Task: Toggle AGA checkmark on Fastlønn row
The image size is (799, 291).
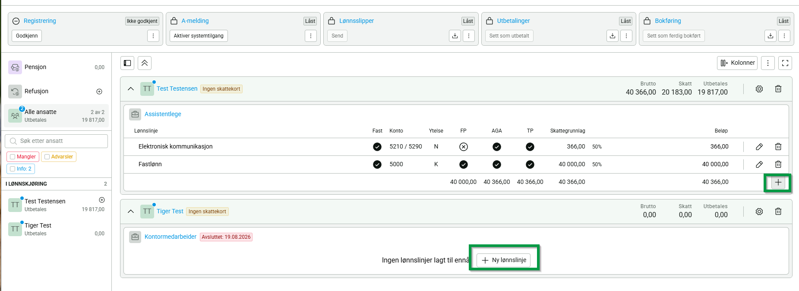Action: (497, 164)
